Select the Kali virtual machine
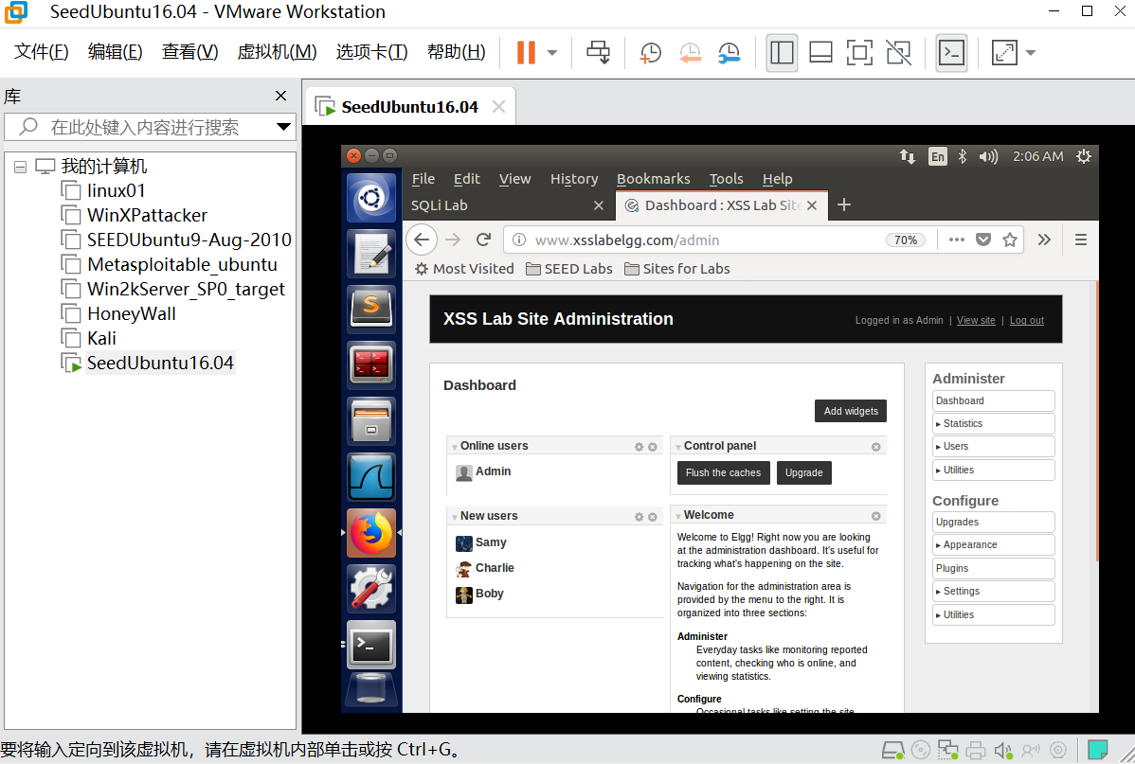 point(101,339)
